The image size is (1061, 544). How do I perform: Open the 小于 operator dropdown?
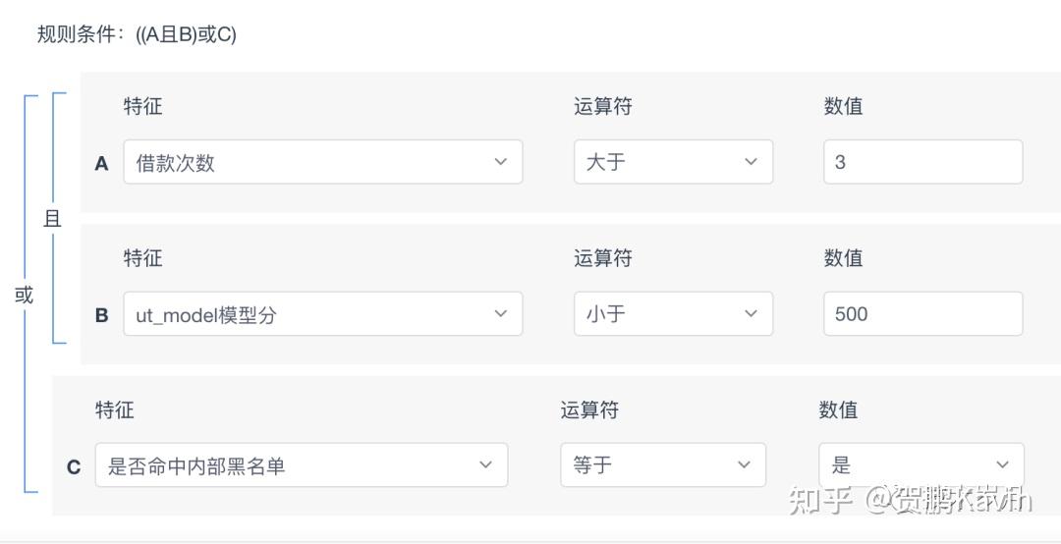click(658, 314)
